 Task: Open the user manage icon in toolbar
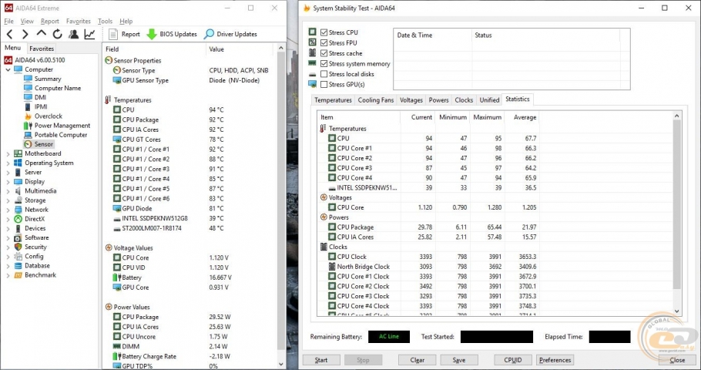point(74,34)
